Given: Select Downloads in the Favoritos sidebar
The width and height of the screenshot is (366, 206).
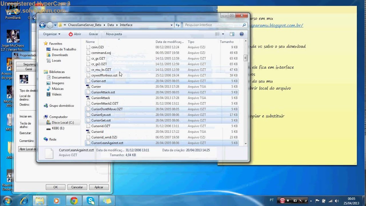Looking at the screenshot, I should coord(60,55).
